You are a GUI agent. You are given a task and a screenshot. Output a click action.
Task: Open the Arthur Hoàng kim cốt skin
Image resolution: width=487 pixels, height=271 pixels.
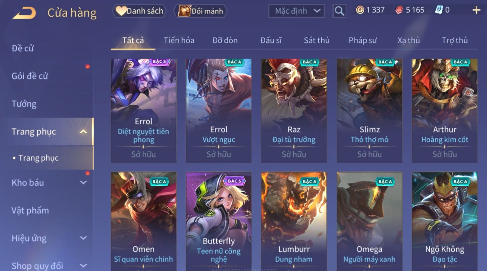point(445,111)
